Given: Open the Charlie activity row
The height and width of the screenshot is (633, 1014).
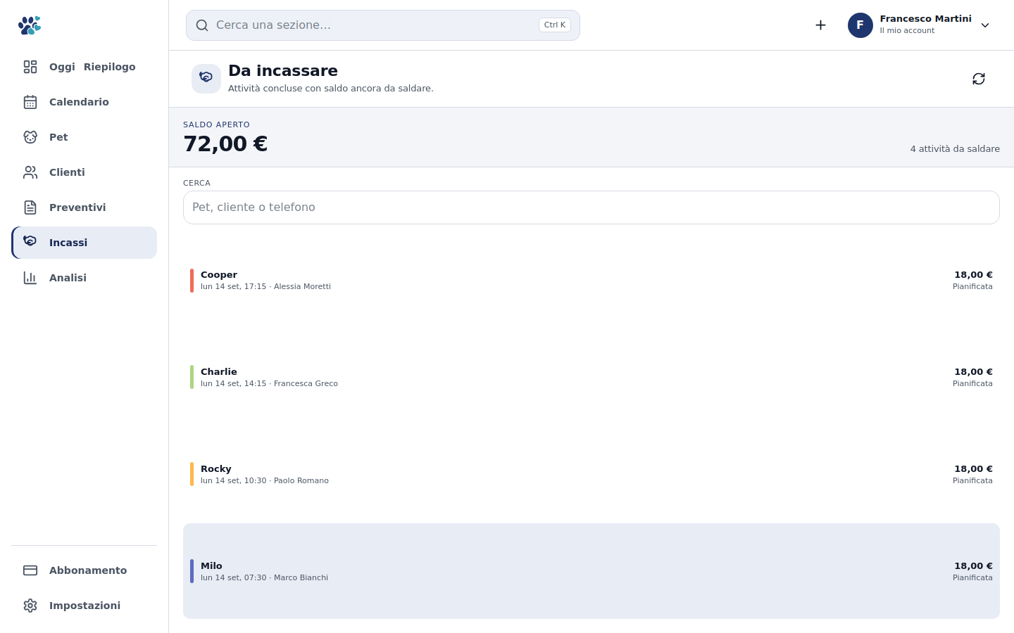Looking at the screenshot, I should (x=591, y=377).
